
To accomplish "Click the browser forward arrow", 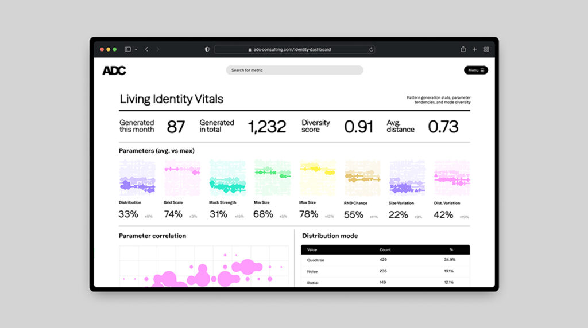I will (x=158, y=49).
